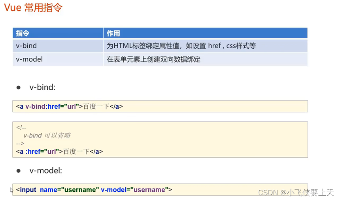Click the comment closing '-->' line
This screenshot has width=340, height=200.
[x=20, y=143]
